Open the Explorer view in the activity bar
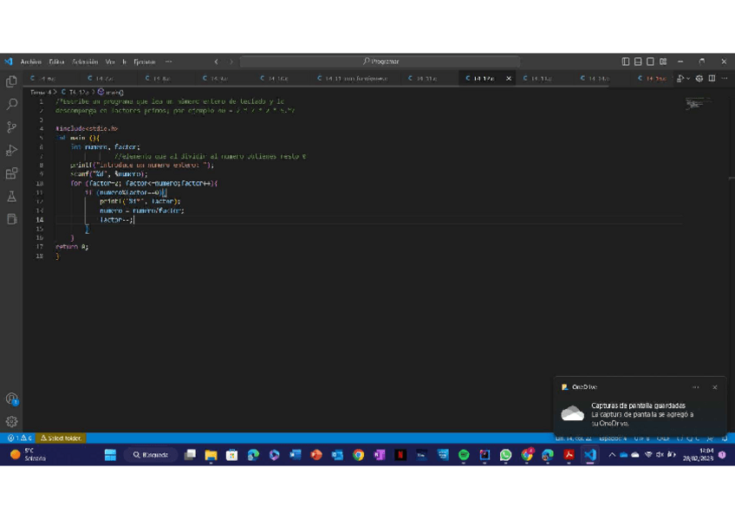735x519 pixels. click(11, 81)
